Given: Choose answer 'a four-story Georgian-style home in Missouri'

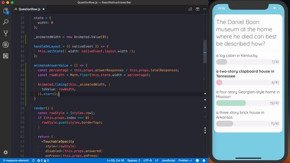Looking at the screenshot, I should point(248,94).
